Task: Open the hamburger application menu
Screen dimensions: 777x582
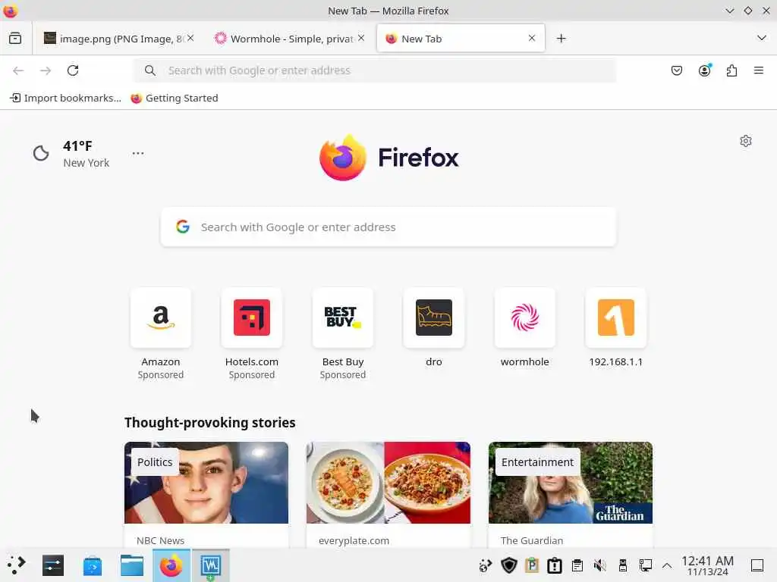Action: [x=758, y=70]
